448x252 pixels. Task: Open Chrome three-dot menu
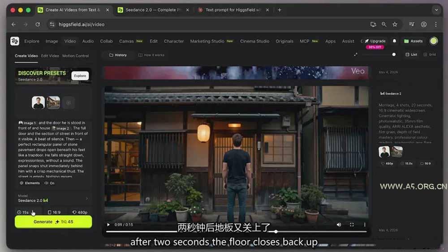[x=436, y=25]
